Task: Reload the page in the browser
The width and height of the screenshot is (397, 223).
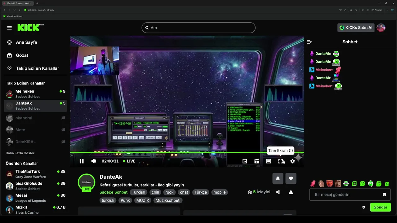Action: [x=15, y=10]
